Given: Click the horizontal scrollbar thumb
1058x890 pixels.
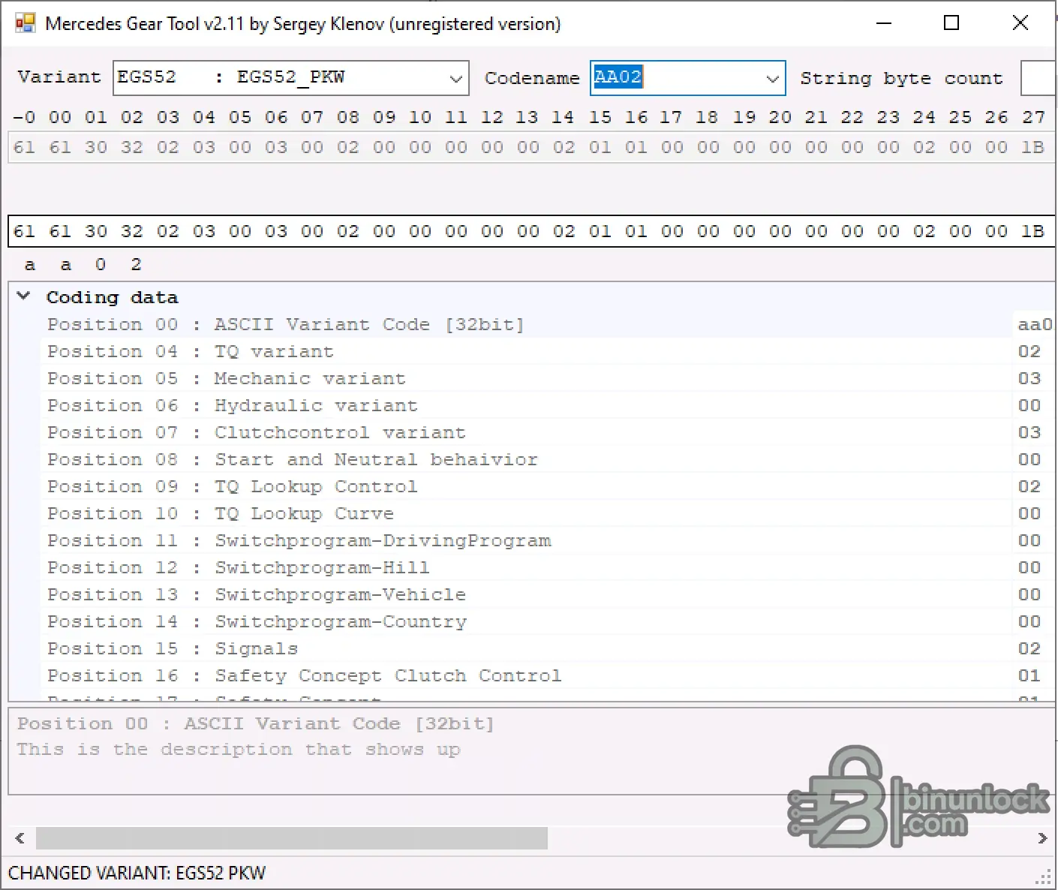Looking at the screenshot, I should pos(292,838).
